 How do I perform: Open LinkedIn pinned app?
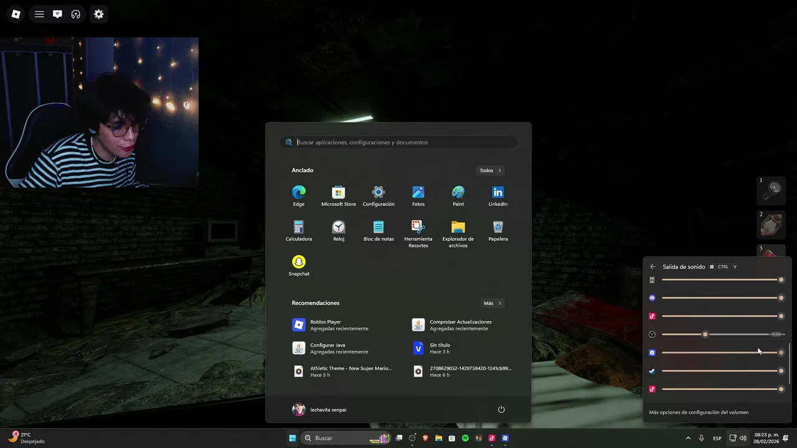pyautogui.click(x=498, y=196)
